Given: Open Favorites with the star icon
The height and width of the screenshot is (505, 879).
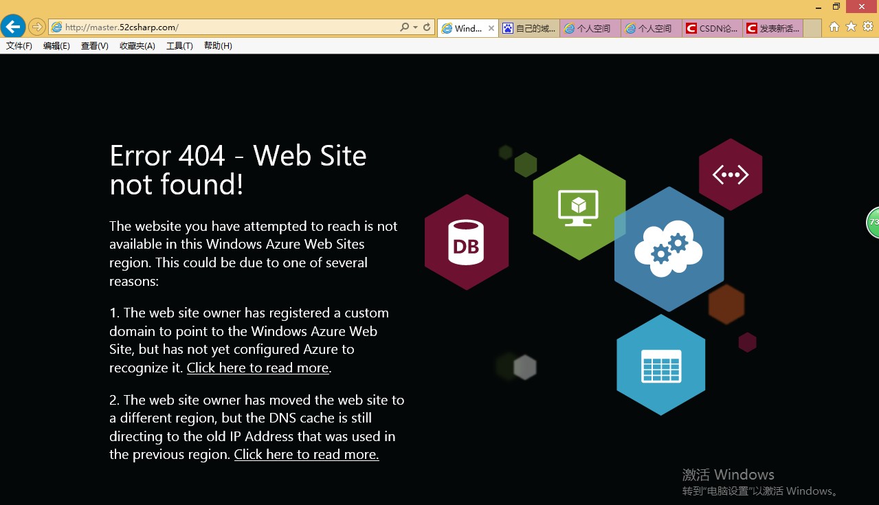Looking at the screenshot, I should click(x=851, y=27).
